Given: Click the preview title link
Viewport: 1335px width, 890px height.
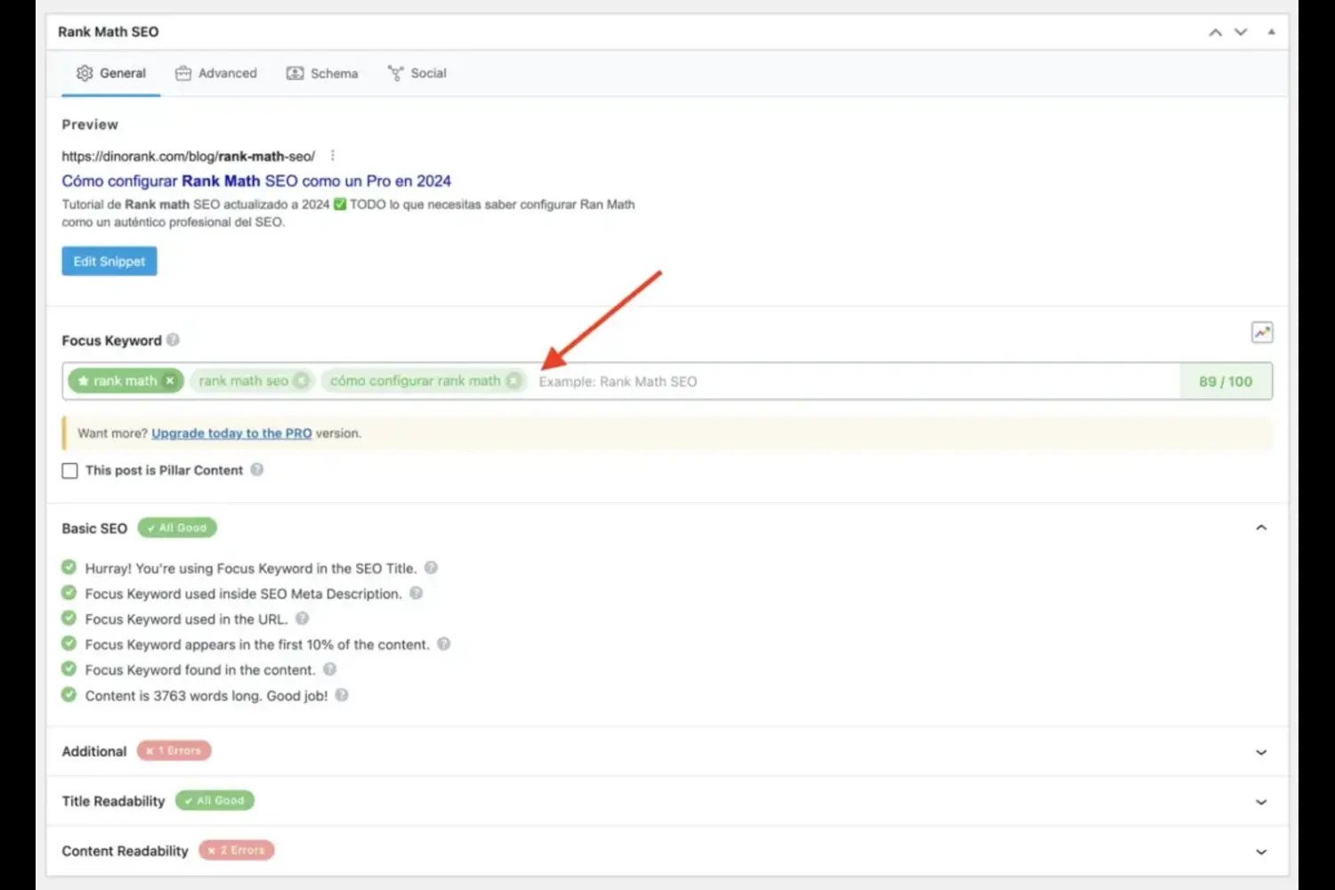Looking at the screenshot, I should (256, 181).
